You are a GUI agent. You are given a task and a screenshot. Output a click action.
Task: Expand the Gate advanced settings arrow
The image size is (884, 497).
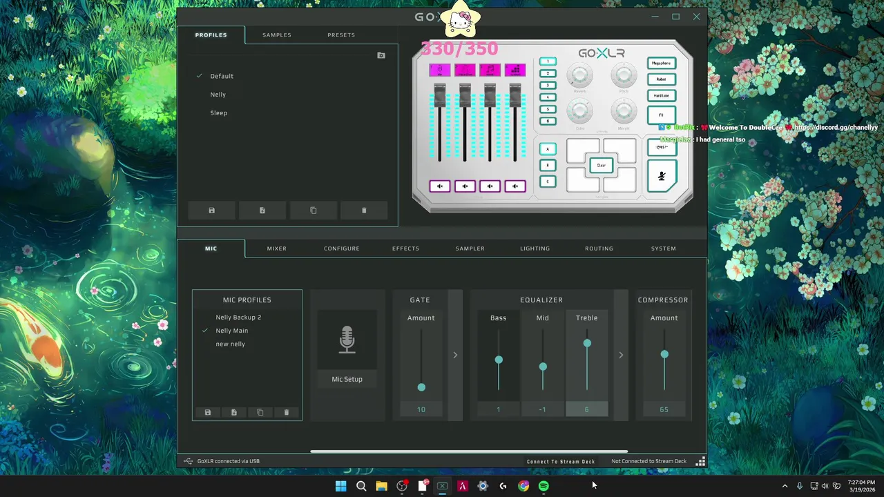455,355
